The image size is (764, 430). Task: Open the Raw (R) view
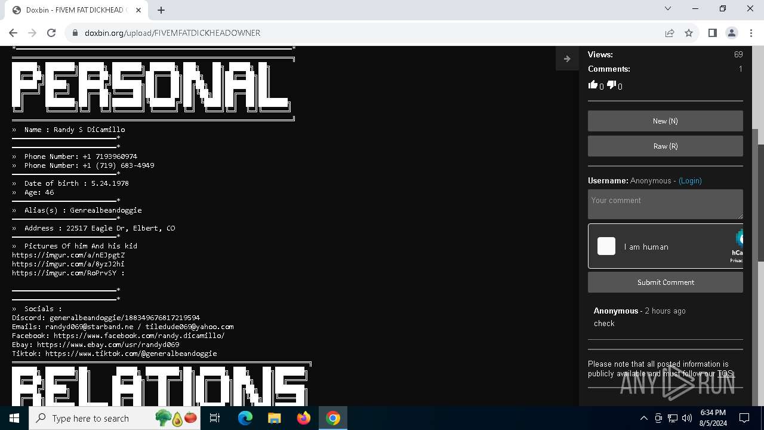pos(666,146)
